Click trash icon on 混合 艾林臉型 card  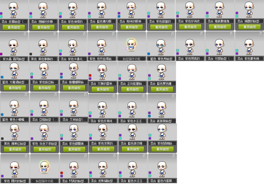coord(85,95)
